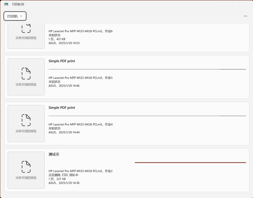Viewport: 253px width, 198px height.
Task: Click the preview icon for job 作业5
Action: [x=26, y=73]
